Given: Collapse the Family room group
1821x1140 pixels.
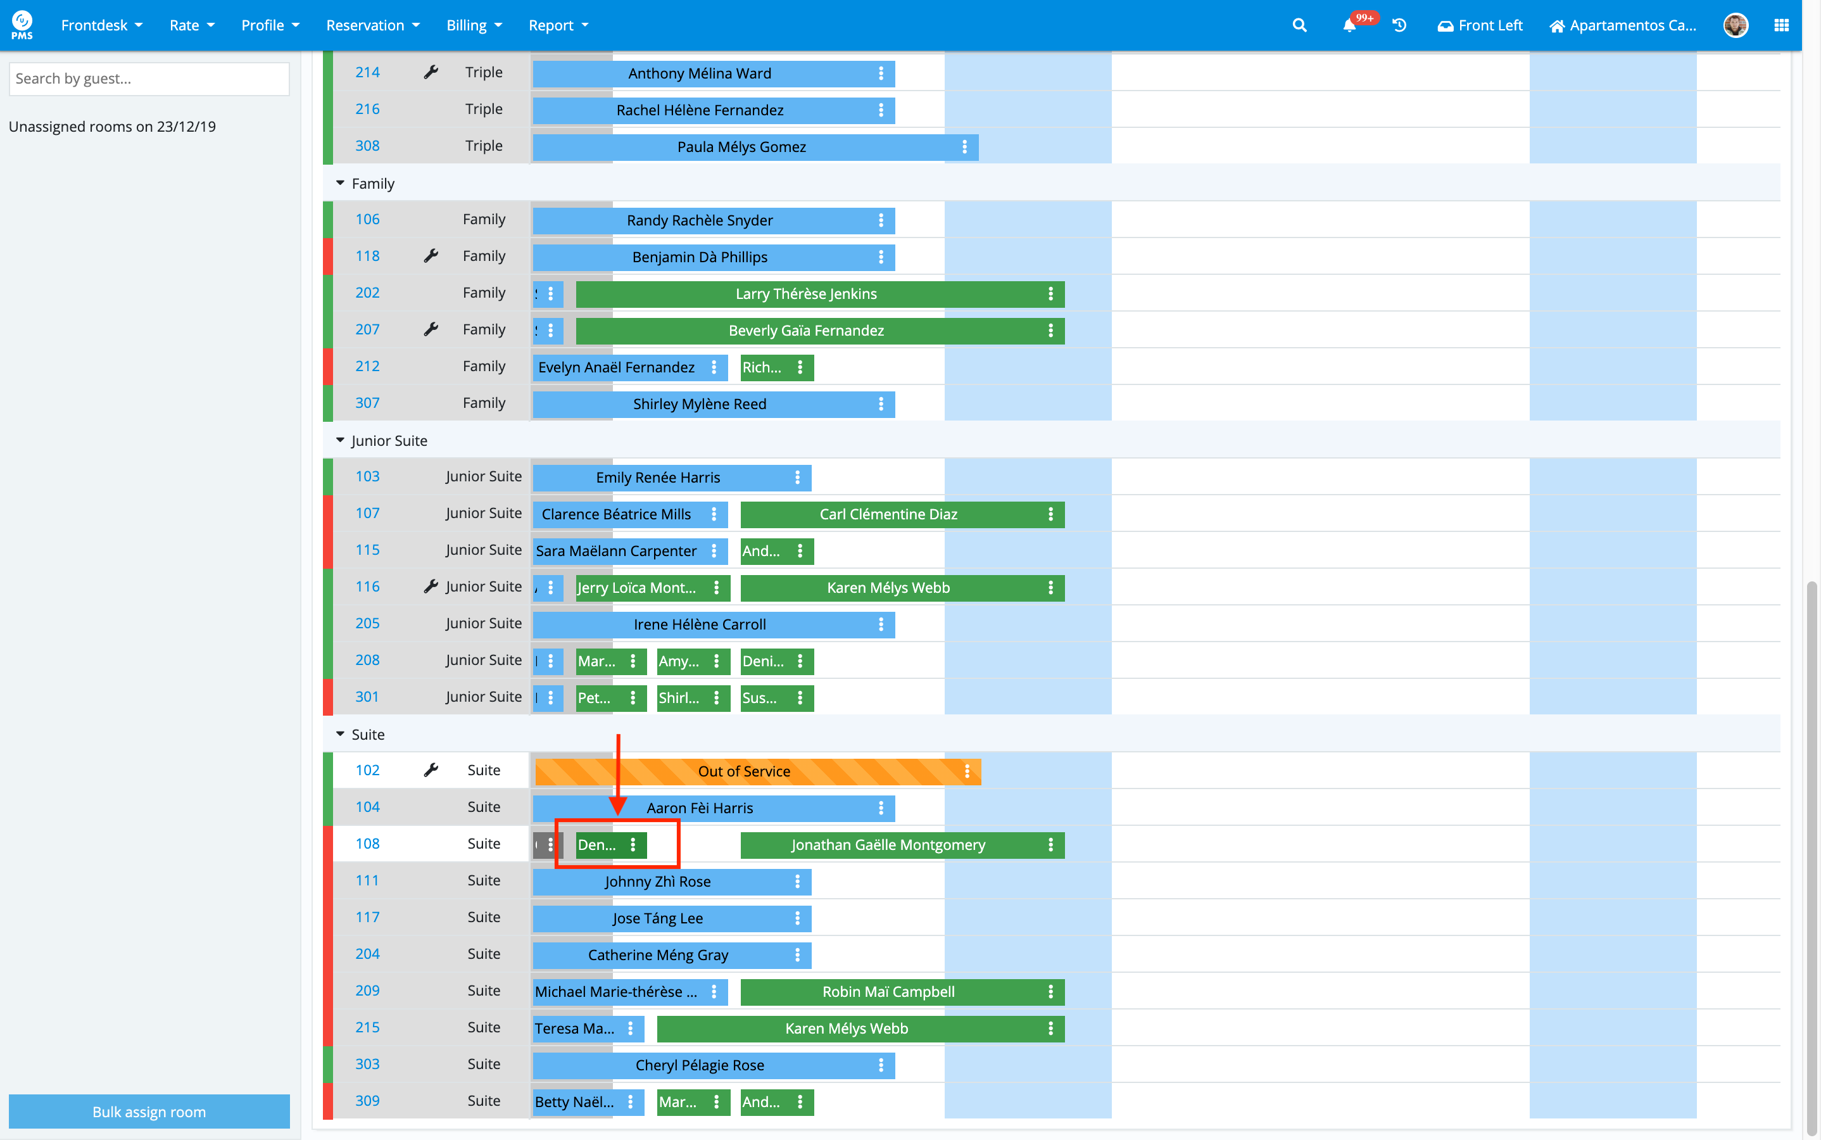Looking at the screenshot, I should coord(340,183).
